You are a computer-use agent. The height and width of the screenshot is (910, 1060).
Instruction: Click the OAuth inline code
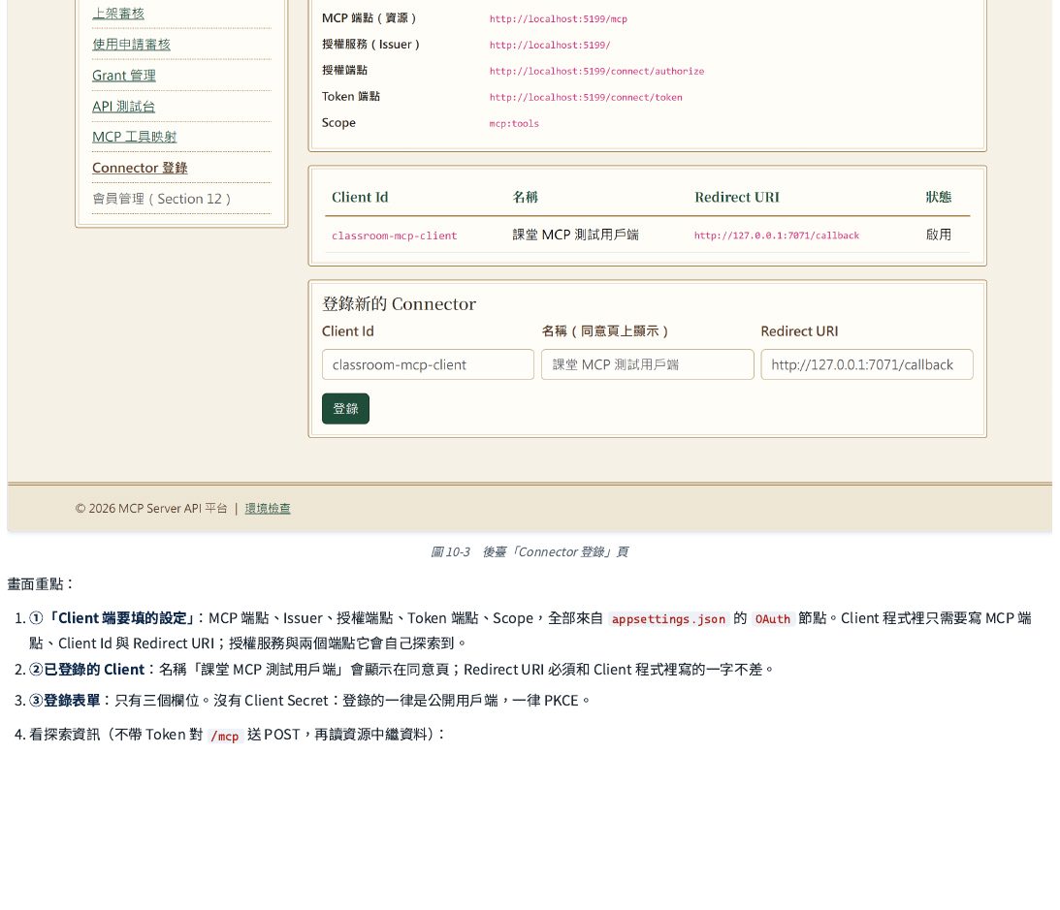[773, 619]
